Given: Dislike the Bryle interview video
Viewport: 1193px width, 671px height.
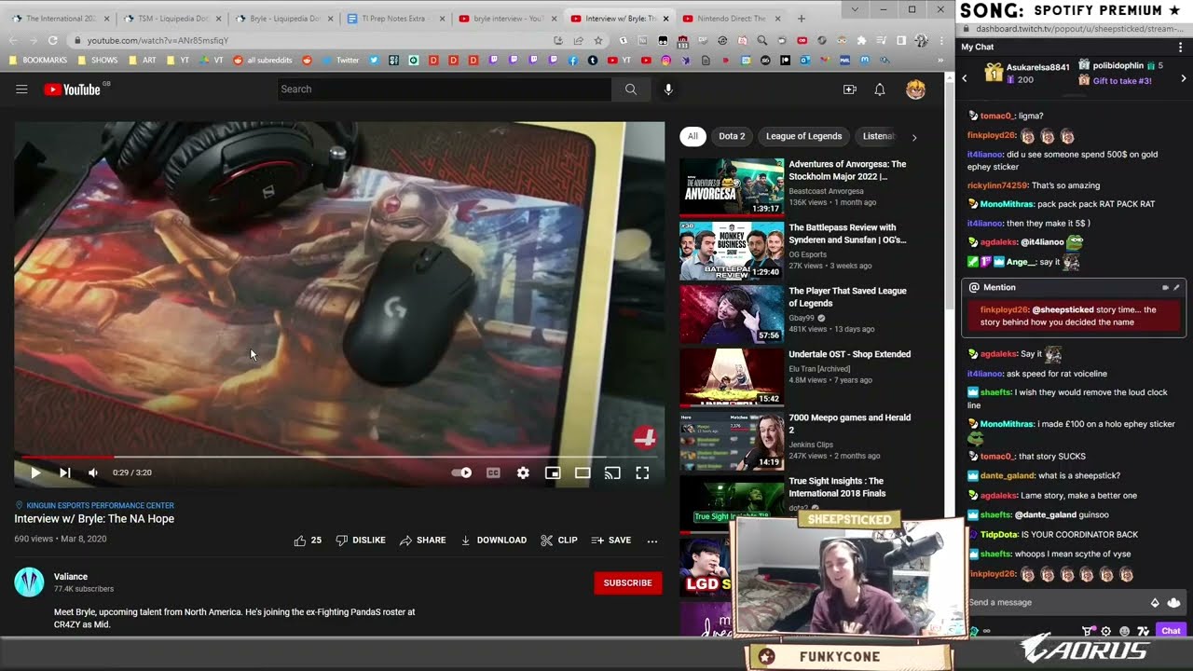Looking at the screenshot, I should pos(361,541).
